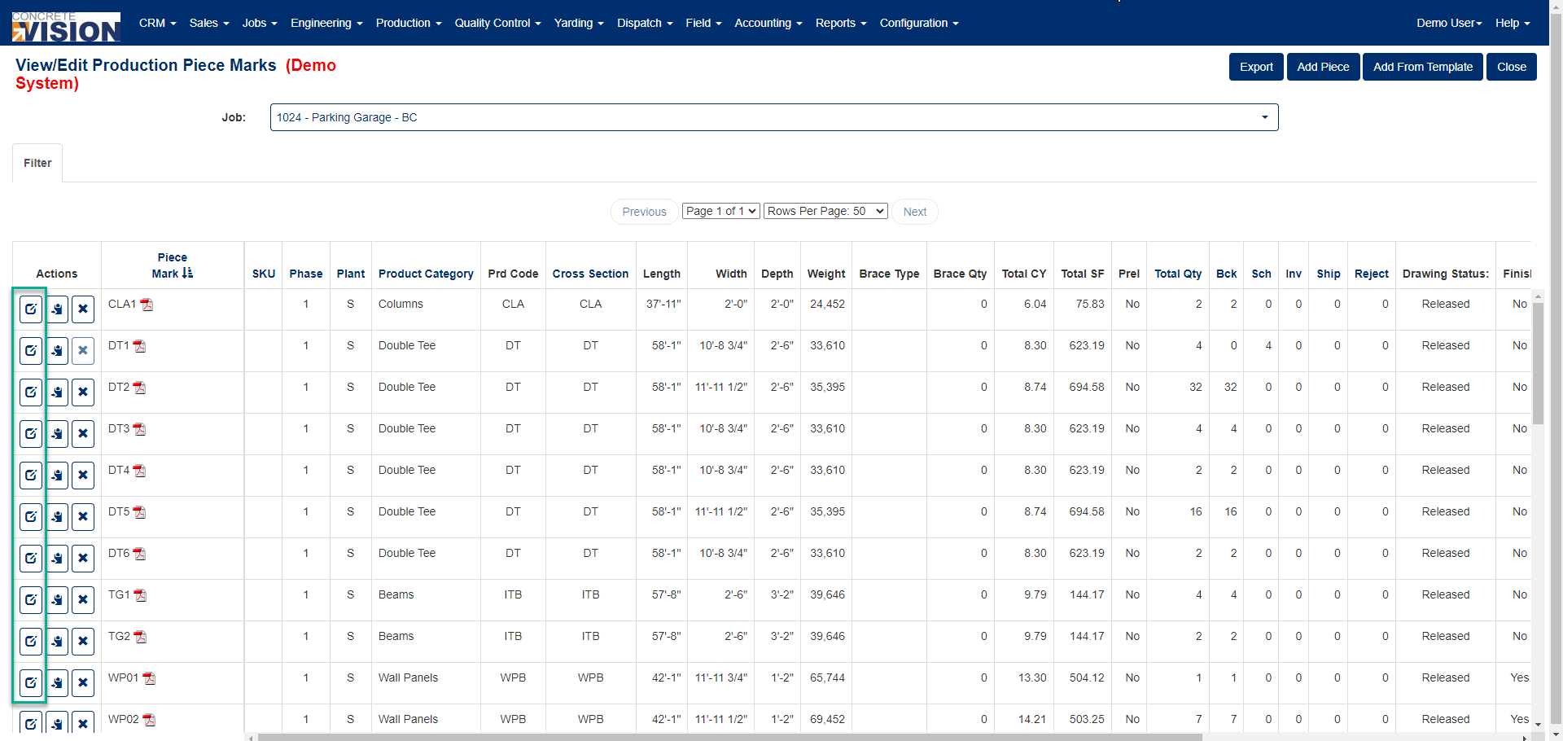Copy the CLA1 piece mark
The height and width of the screenshot is (741, 1563).
point(57,309)
